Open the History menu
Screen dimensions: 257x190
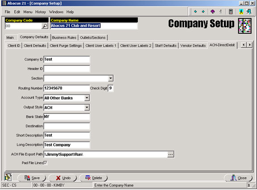pyautogui.click(x=41, y=12)
